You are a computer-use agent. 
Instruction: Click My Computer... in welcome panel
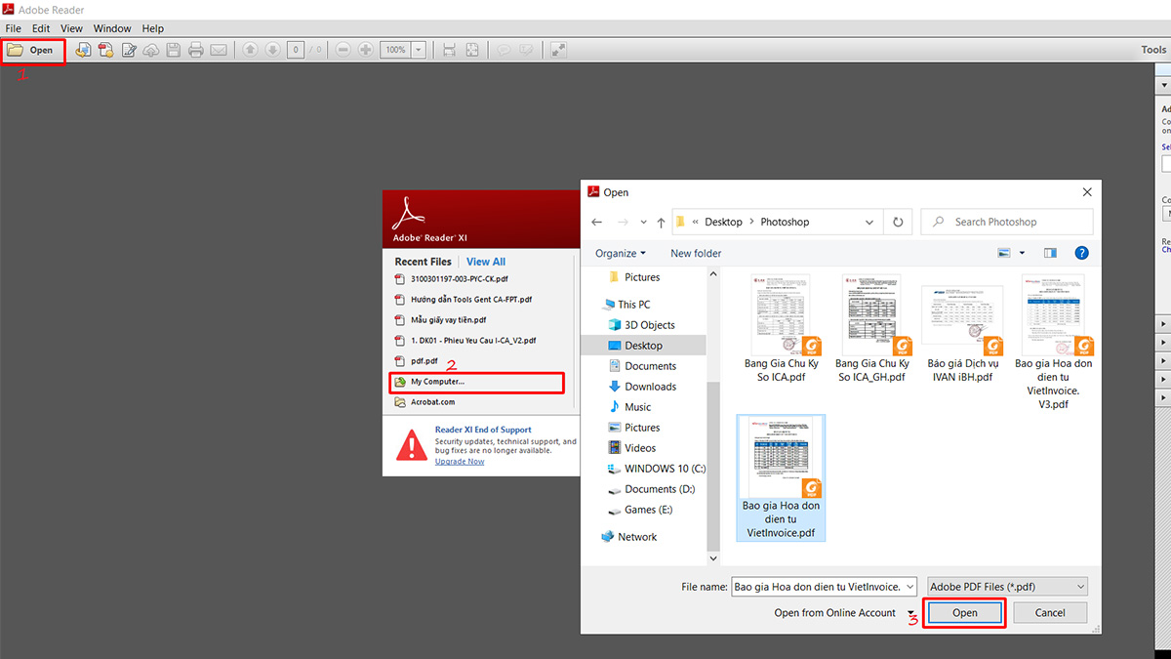click(x=476, y=382)
